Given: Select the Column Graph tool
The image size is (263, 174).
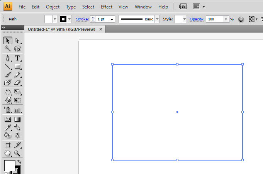Looking at the screenshot, I should click(x=17, y=110).
